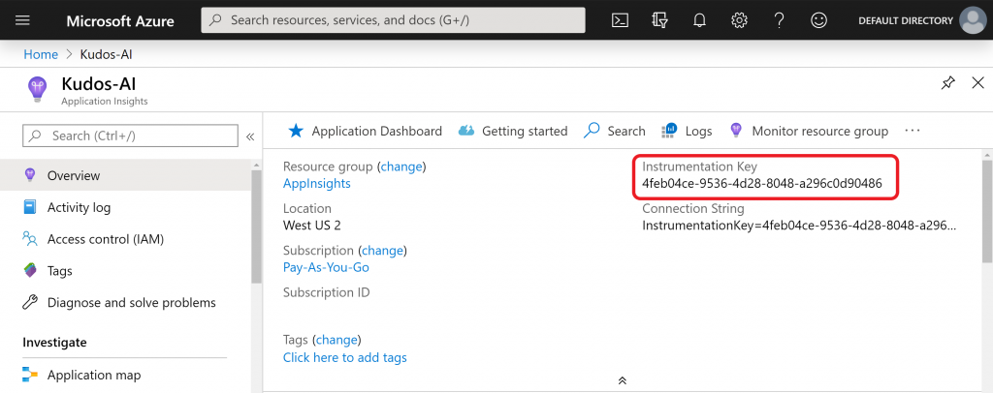Open portal settings gear
The width and height of the screenshot is (993, 393).
coord(739,20)
